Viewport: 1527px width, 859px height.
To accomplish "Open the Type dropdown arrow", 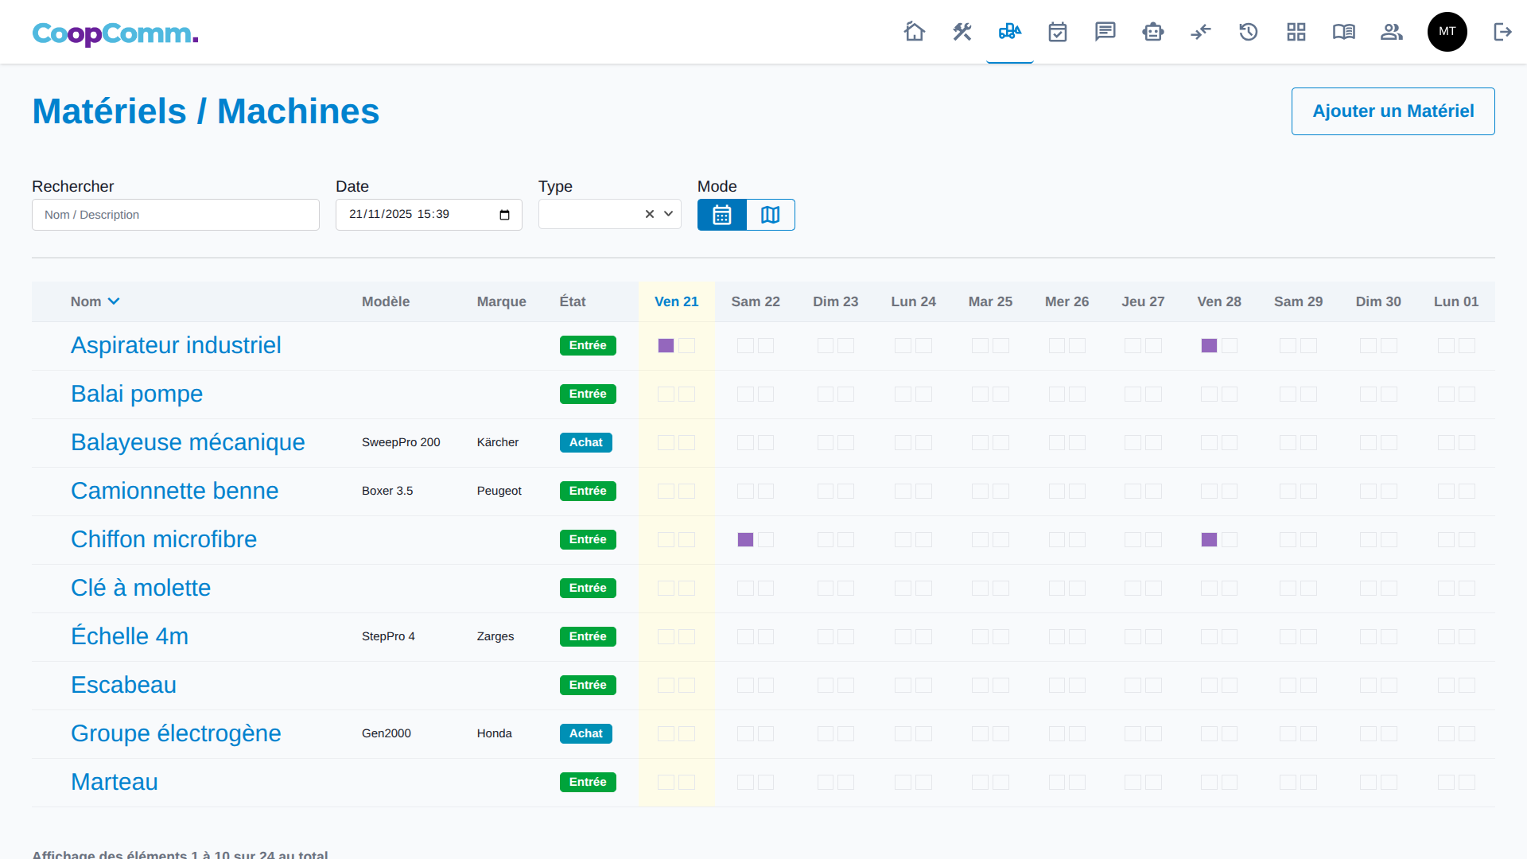I will pos(669,214).
